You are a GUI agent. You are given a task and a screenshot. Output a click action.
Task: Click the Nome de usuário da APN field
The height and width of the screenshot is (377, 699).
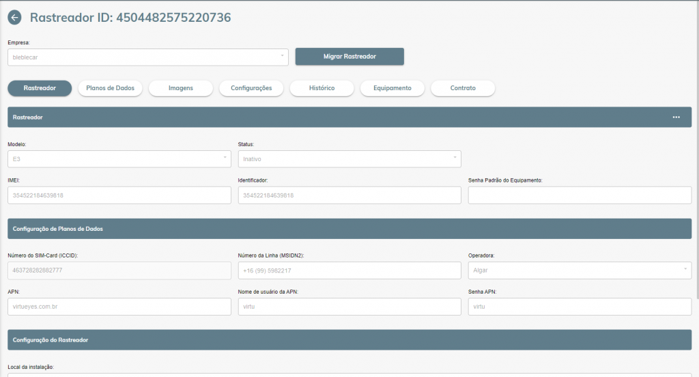click(x=349, y=307)
